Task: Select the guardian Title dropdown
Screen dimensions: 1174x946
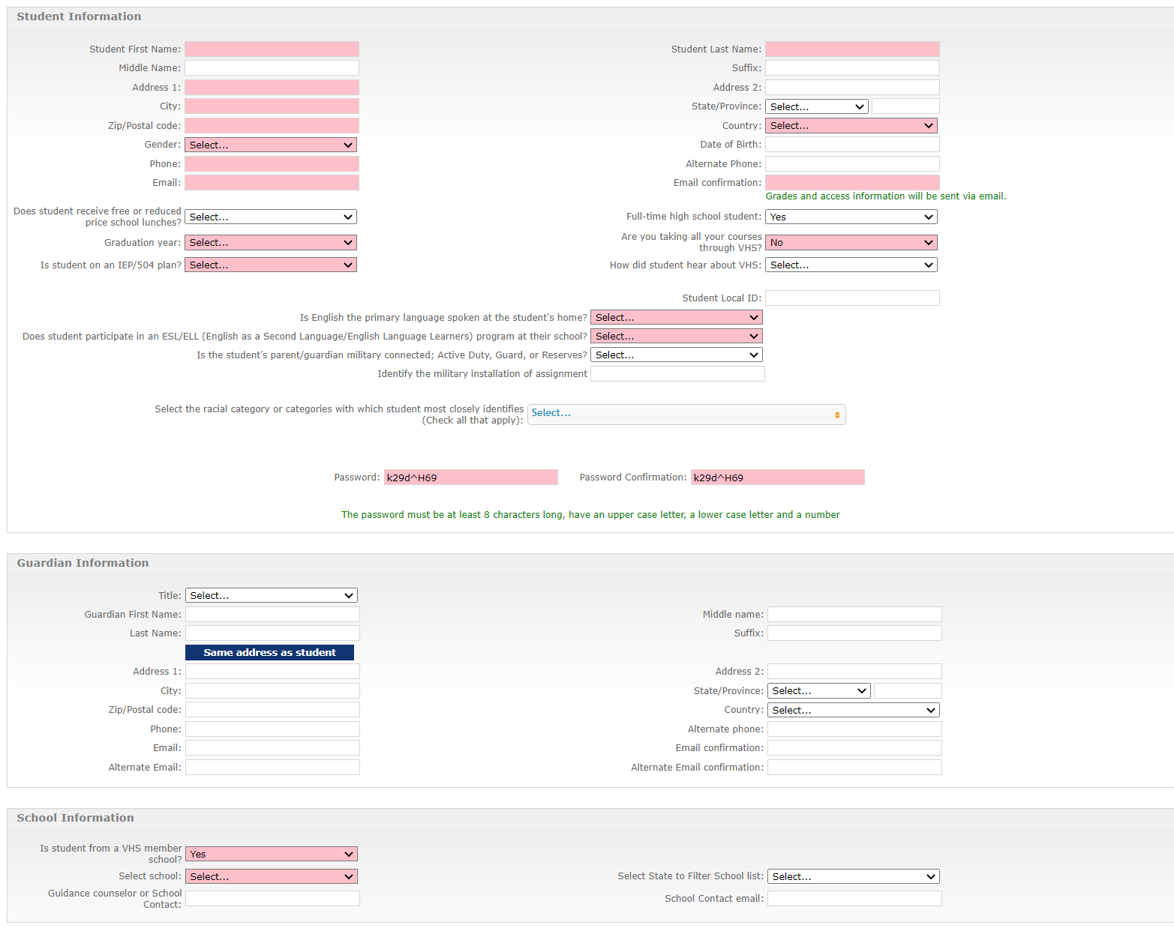Action: (271, 595)
